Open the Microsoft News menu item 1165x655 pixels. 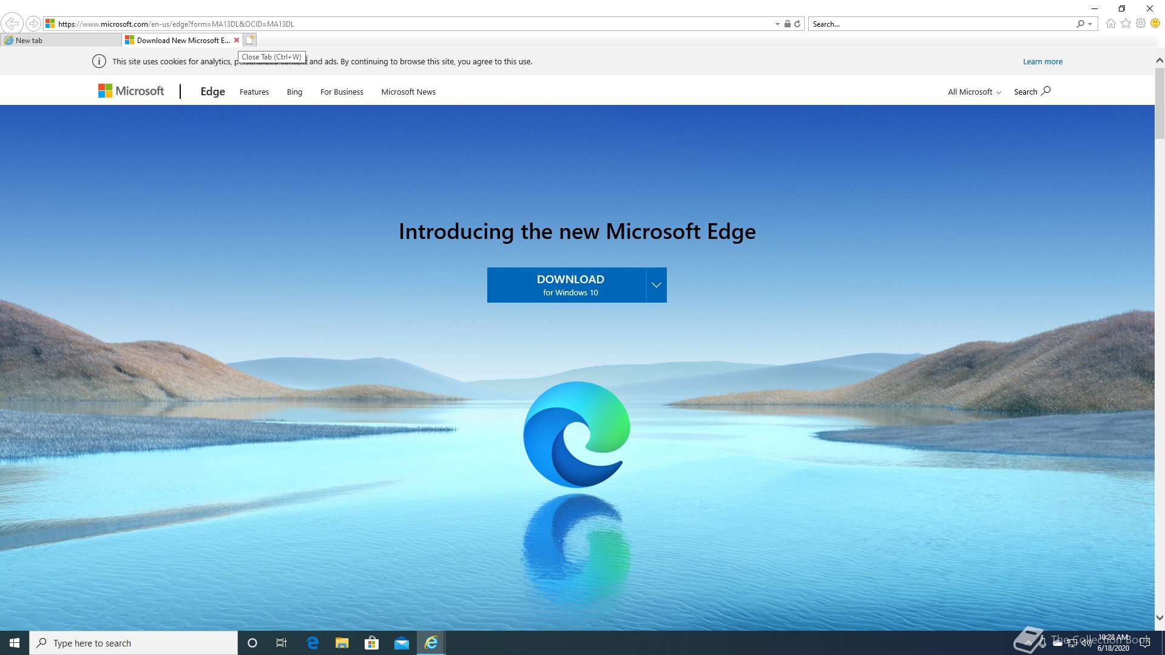(x=408, y=92)
